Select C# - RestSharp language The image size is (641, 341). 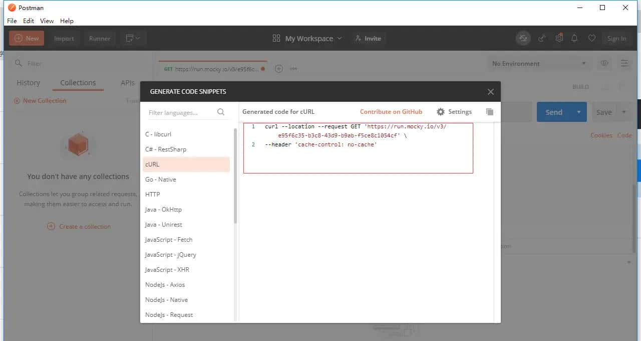click(x=186, y=149)
